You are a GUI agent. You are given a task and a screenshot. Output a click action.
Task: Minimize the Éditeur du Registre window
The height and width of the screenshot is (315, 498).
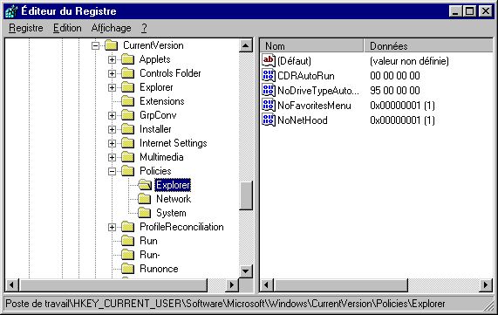[455, 11]
